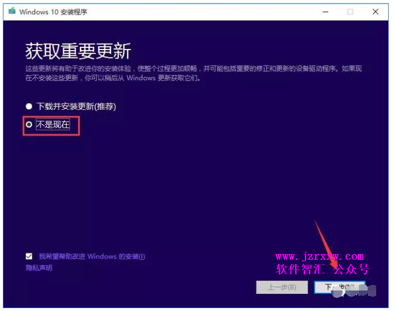Minimize the Windows 10 安装程序 window
Viewport: 395px width, 311px height.
tap(325, 12)
